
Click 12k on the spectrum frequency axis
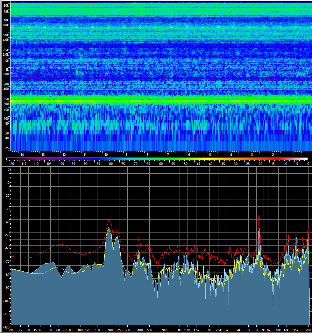pyautogui.click(x=286, y=330)
